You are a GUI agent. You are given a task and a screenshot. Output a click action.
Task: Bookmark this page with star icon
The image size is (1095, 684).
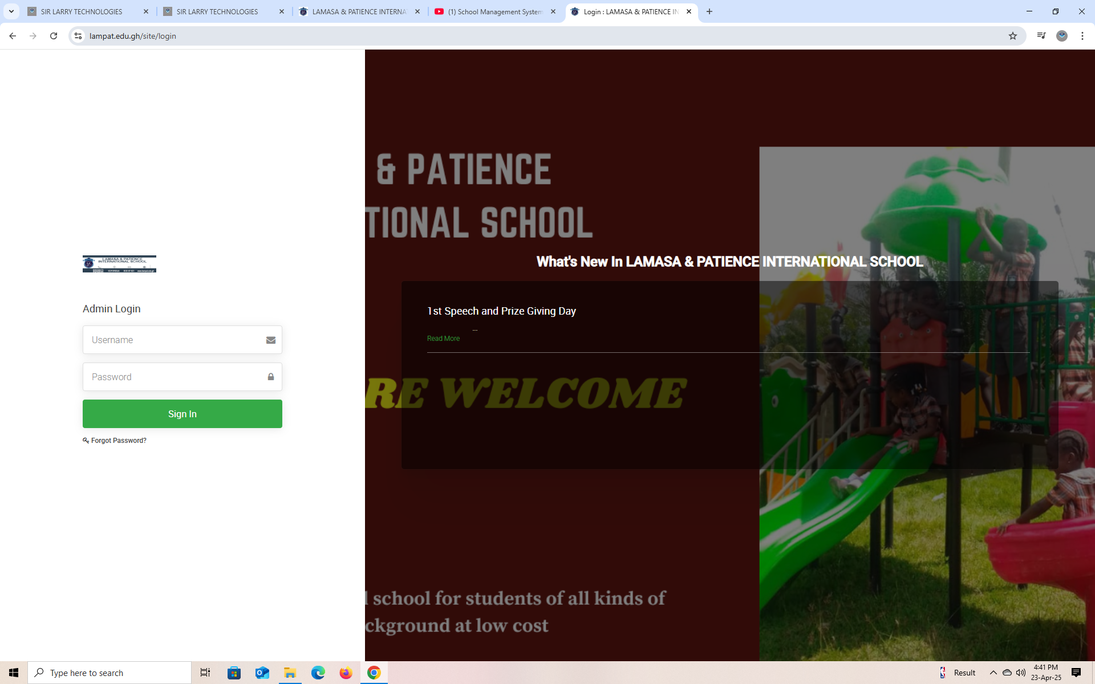[x=1013, y=36]
